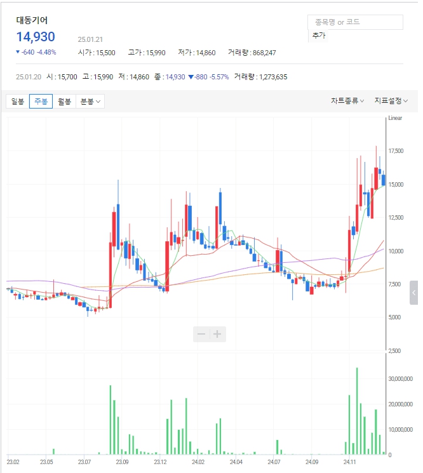Image resolution: width=423 pixels, height=473 pixels.
Task: Click the change value -640 -4.48%
Action: pos(36,52)
